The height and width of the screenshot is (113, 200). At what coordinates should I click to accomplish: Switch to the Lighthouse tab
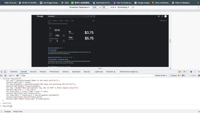click(x=99, y=72)
